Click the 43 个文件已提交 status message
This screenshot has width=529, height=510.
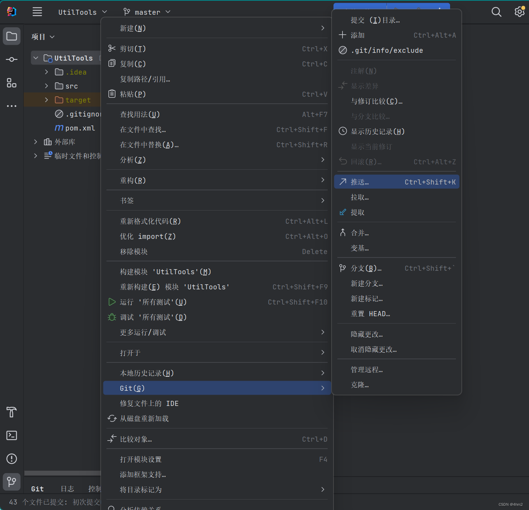click(54, 502)
